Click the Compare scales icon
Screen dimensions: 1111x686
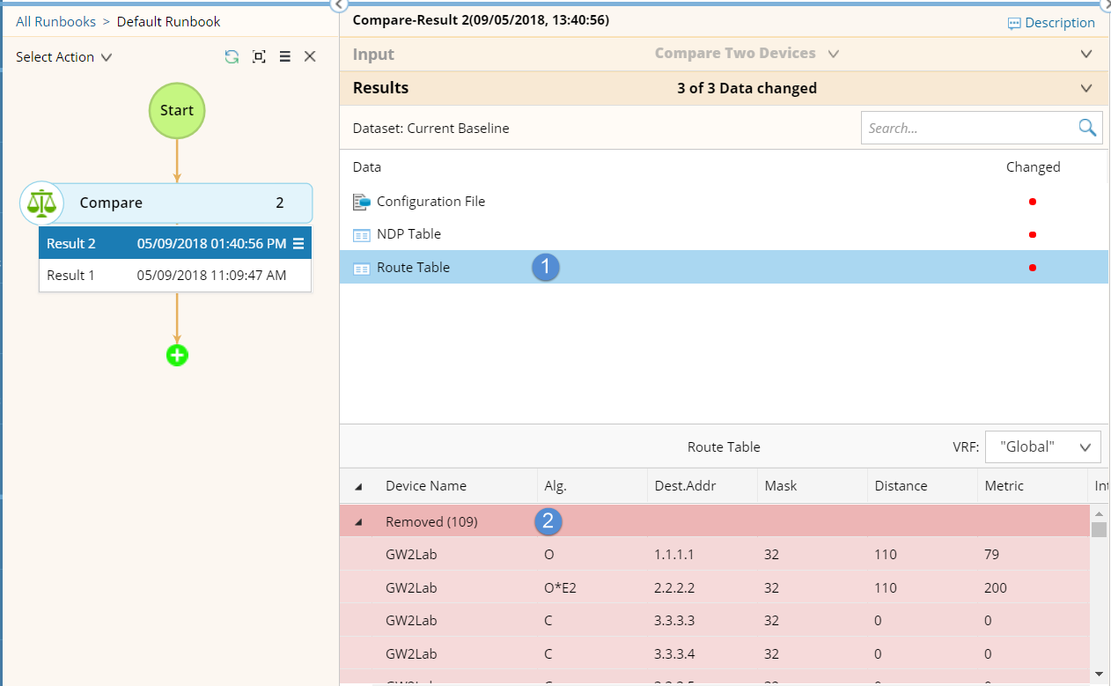[x=41, y=203]
